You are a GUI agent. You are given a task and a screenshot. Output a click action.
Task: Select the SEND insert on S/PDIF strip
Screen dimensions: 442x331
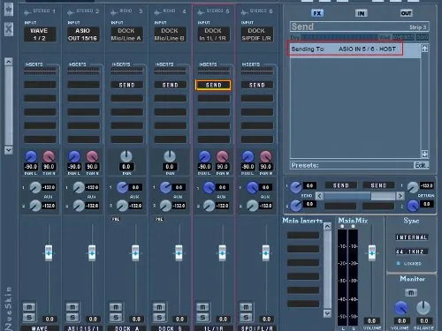[257, 85]
